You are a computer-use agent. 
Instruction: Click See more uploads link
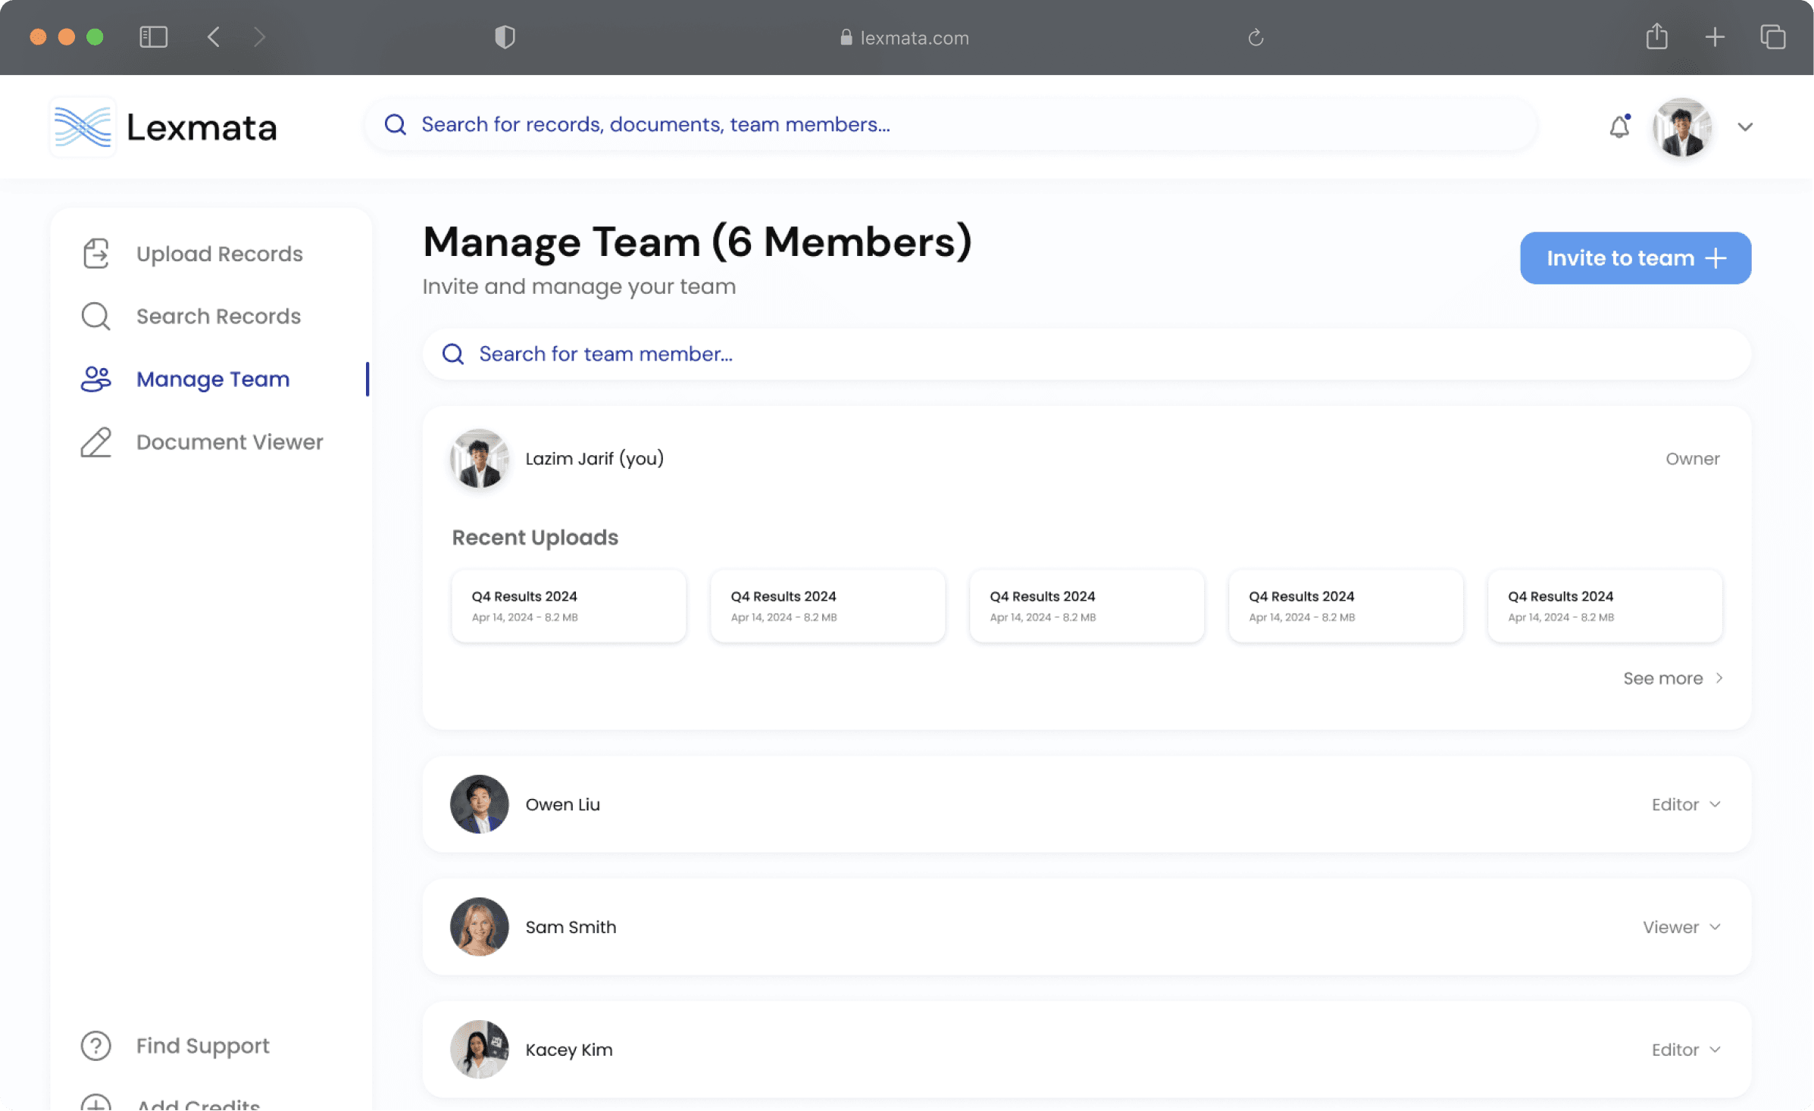pyautogui.click(x=1672, y=679)
